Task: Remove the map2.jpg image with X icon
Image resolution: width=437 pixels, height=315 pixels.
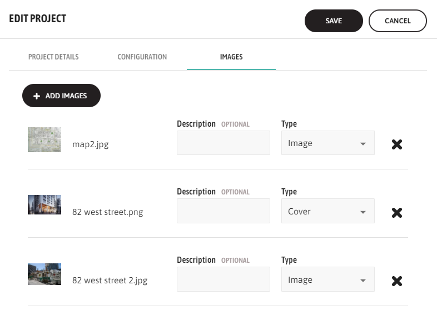Action: [x=396, y=144]
